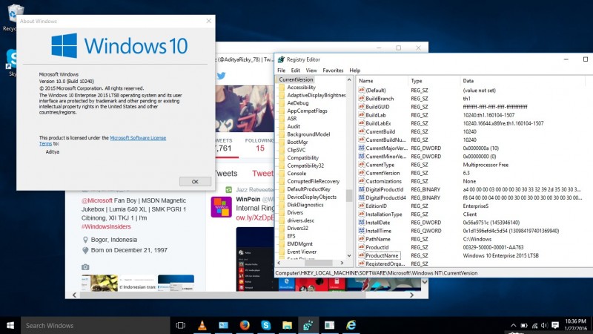This screenshot has width=593, height=334.
Task: Switch to Tweets tab on Twitter profile
Action: [226, 174]
